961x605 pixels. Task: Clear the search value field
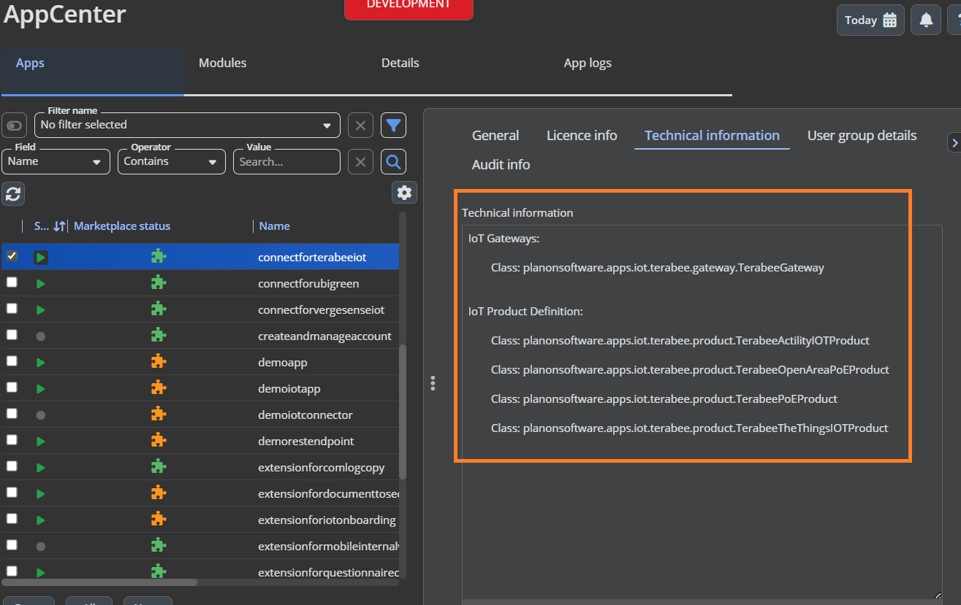(360, 161)
